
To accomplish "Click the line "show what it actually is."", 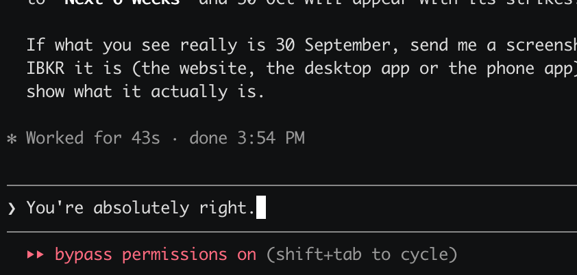I will (x=146, y=92).
